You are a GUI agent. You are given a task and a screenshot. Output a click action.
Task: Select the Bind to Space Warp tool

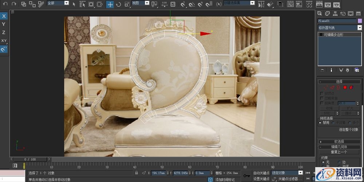(41, 4)
